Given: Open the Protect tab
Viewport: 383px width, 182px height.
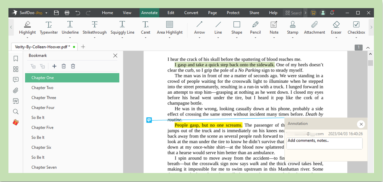Looking at the screenshot, I should click(x=233, y=13).
